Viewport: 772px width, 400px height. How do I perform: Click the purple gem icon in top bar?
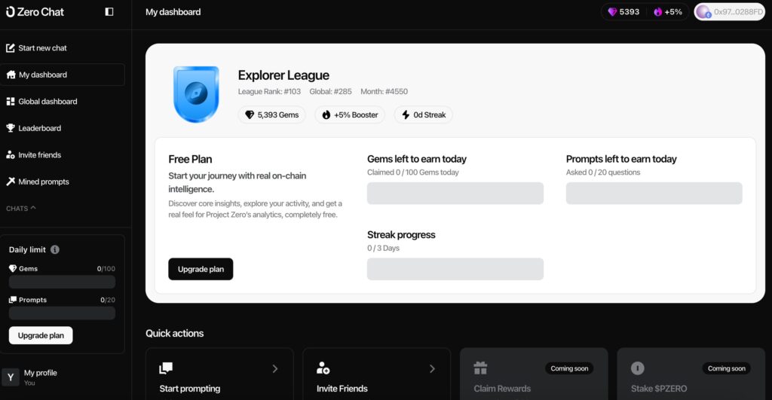[x=612, y=12]
